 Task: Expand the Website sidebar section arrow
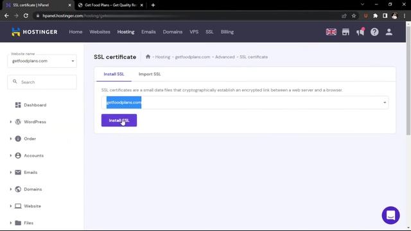[11, 206]
